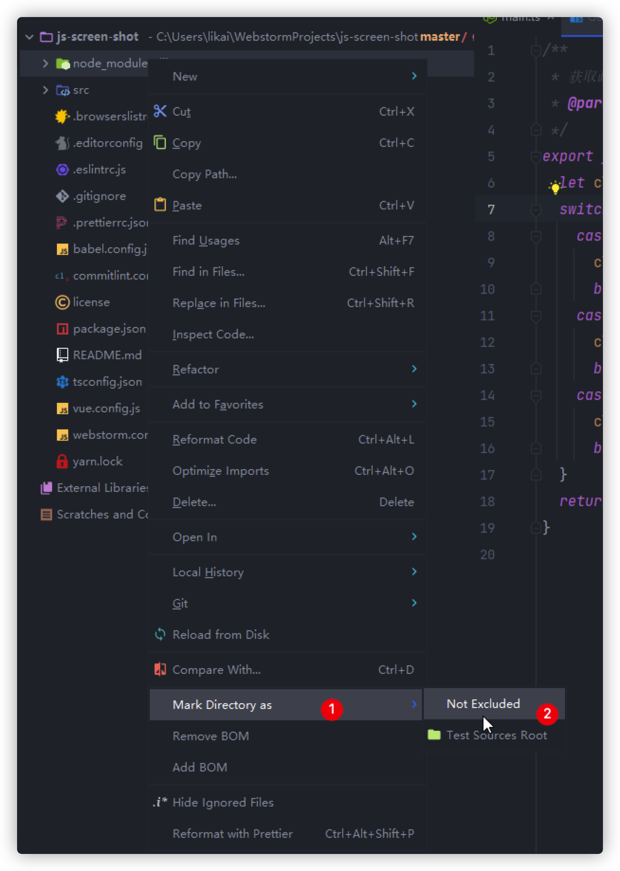The width and height of the screenshot is (620, 871).
Task: Click the node_modules folder icon
Action: tap(63, 63)
